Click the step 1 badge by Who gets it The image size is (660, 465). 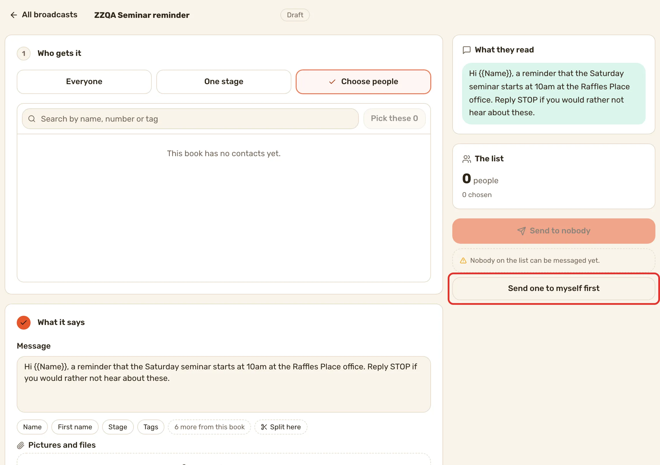pyautogui.click(x=24, y=53)
